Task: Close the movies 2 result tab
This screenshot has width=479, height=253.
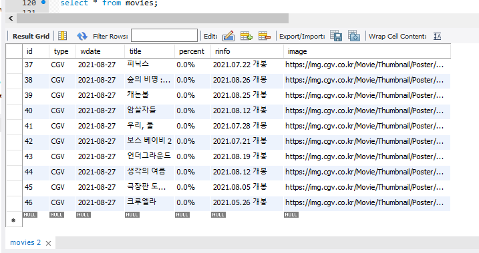Action: 48,243
